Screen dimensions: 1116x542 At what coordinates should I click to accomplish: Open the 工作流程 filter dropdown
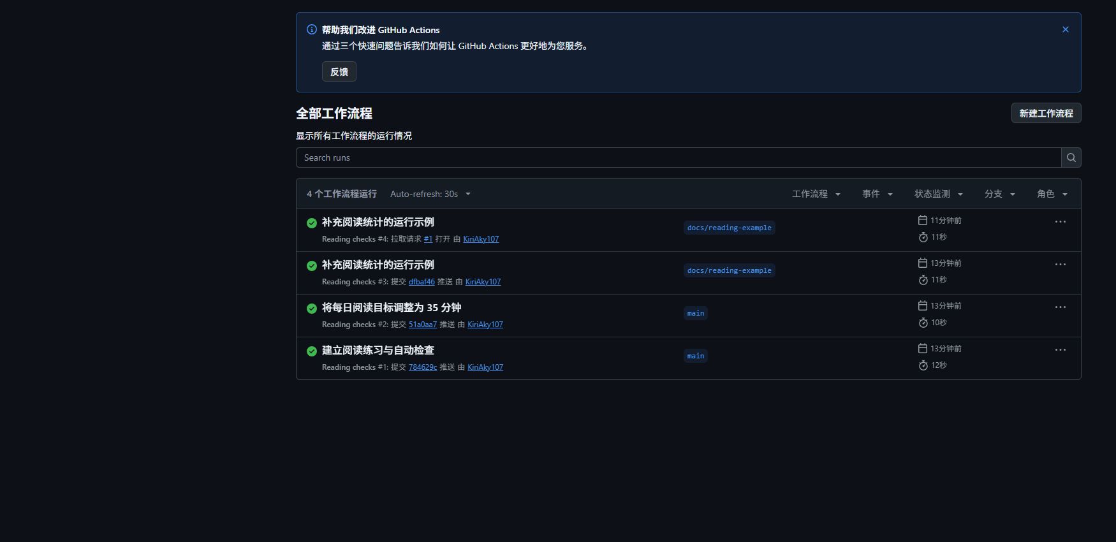click(816, 194)
